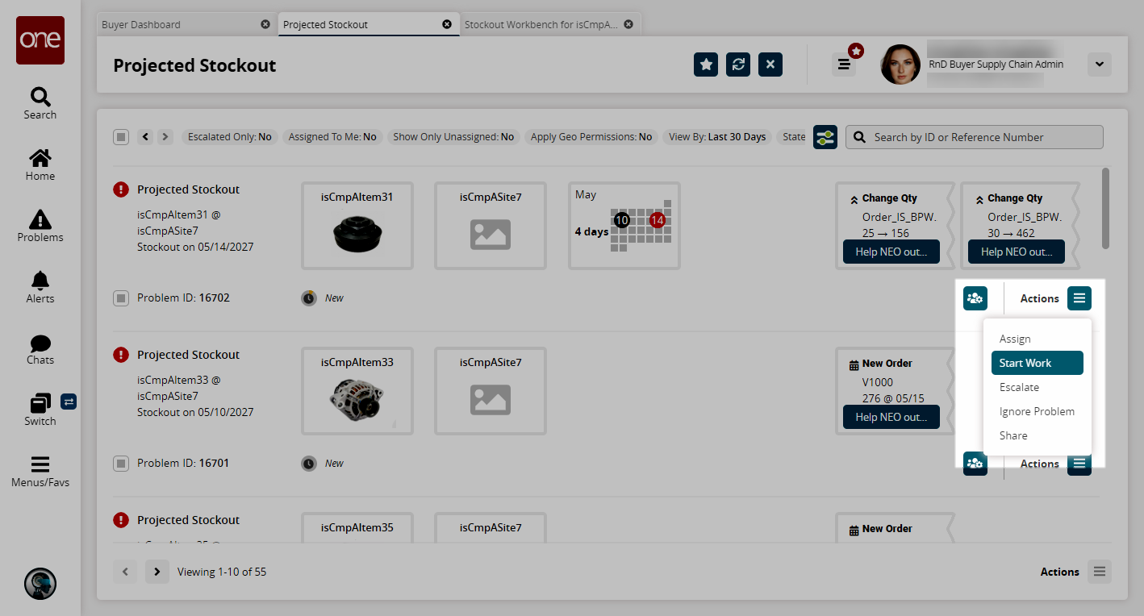Open the filter settings slider icon

825,137
